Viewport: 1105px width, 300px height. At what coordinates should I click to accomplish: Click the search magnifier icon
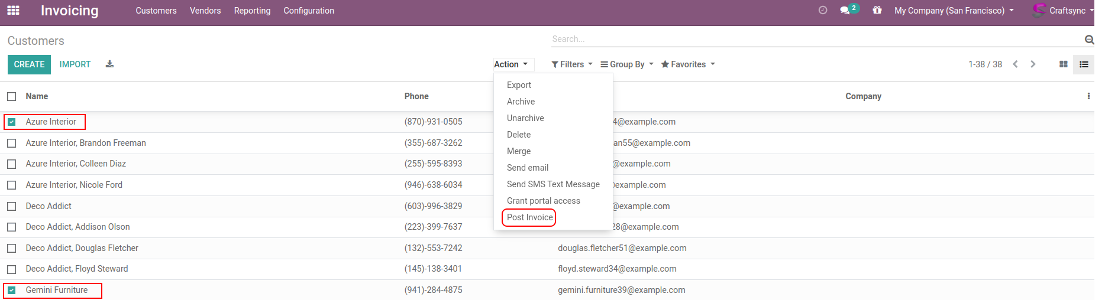[1088, 40]
